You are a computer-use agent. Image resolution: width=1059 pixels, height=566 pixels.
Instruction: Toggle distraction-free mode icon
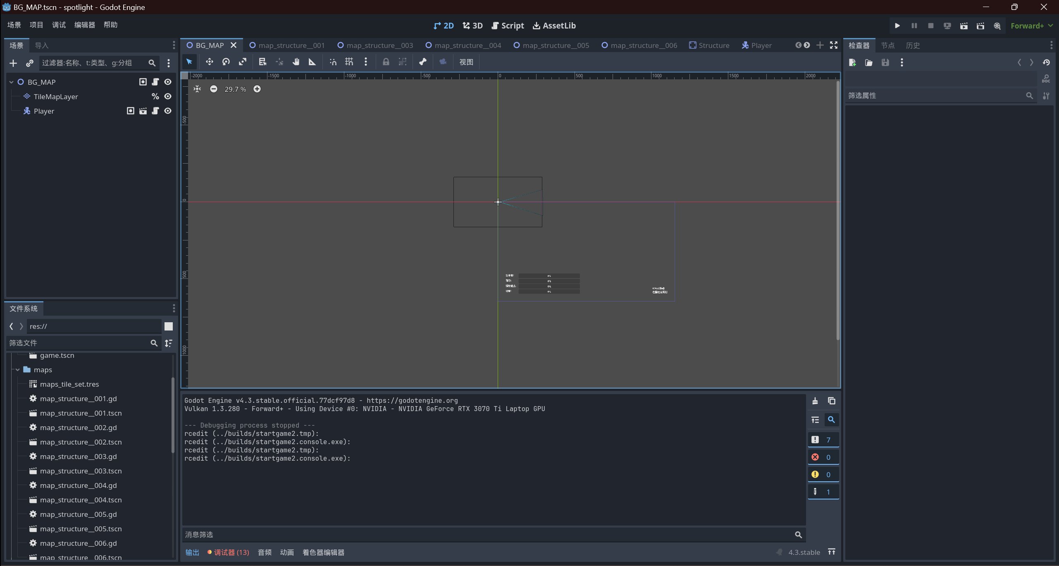(834, 45)
